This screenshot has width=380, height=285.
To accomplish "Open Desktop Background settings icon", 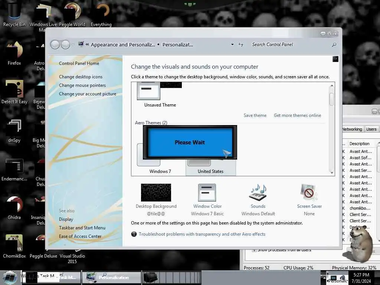I will tap(156, 193).
